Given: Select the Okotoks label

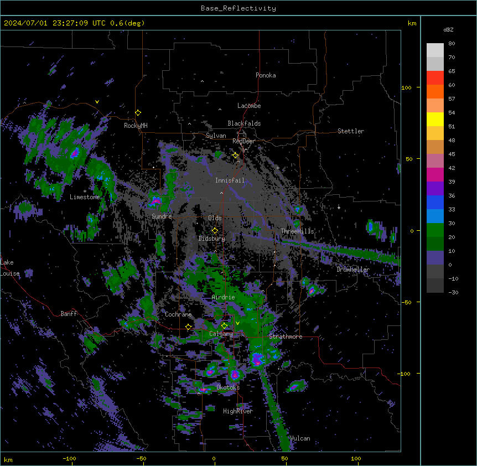Looking at the screenshot, I should click(x=228, y=387).
